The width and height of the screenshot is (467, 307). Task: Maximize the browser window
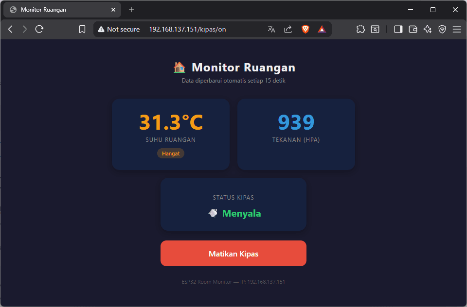[433, 10]
